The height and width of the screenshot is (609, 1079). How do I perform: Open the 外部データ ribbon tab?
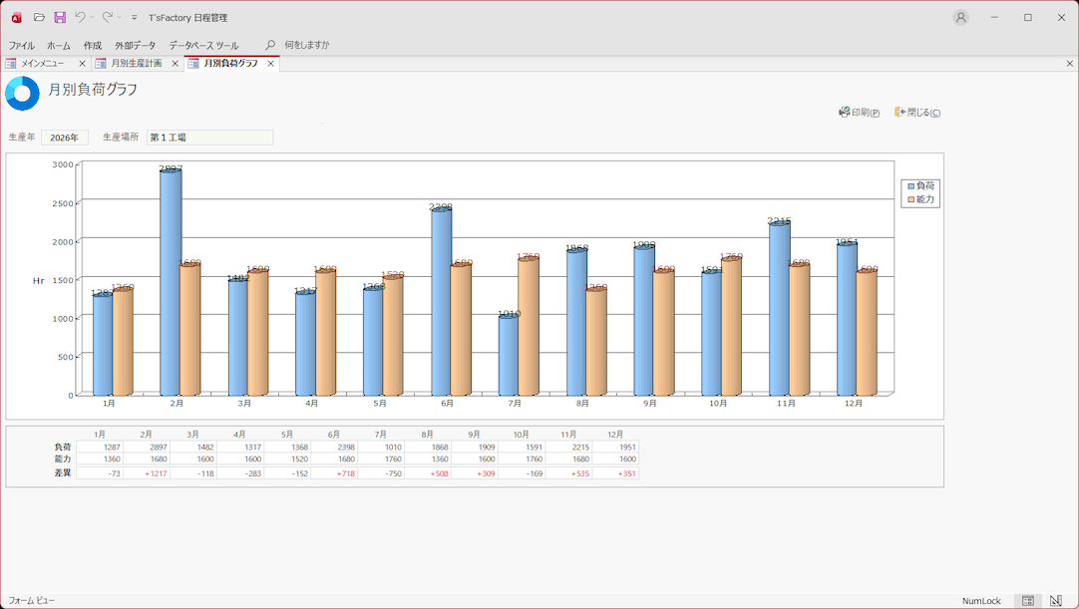[135, 46]
